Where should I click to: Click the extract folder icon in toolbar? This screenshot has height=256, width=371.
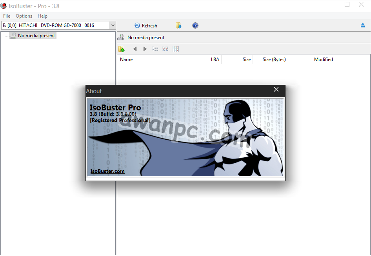[x=178, y=25]
